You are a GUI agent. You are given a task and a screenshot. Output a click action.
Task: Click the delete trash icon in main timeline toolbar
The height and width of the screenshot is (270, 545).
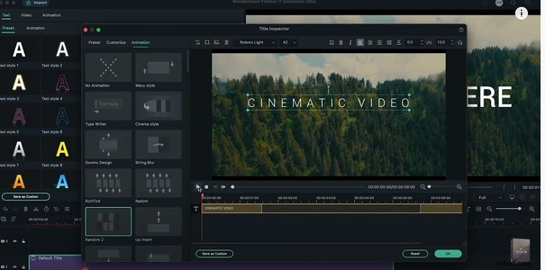(x=26, y=209)
